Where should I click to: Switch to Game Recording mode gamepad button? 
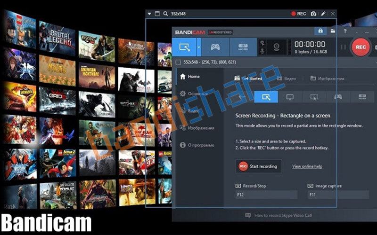point(215,47)
